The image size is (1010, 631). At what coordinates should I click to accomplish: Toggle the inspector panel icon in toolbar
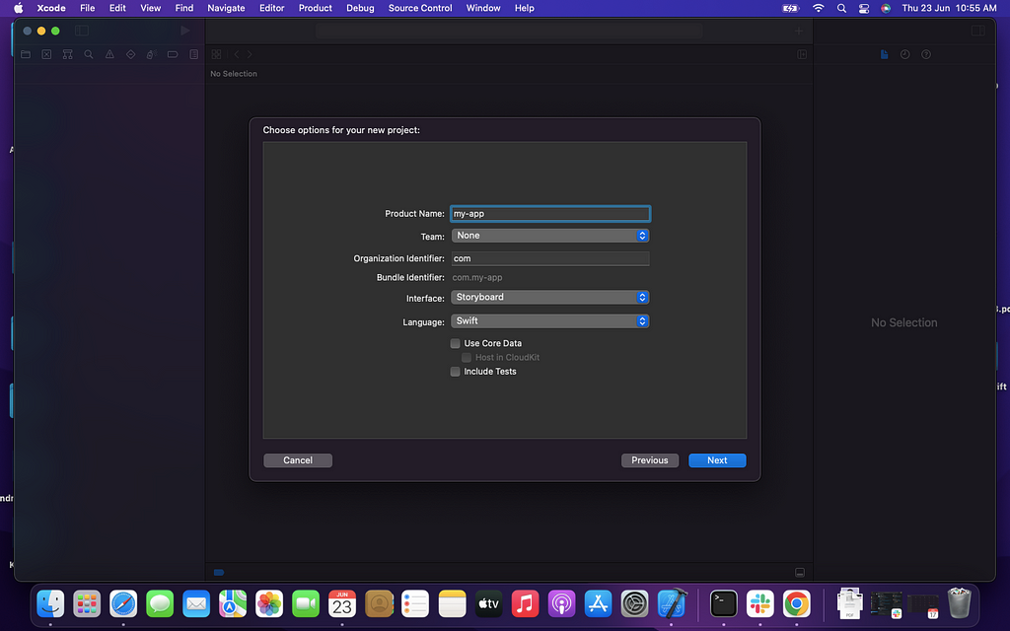pyautogui.click(x=977, y=31)
